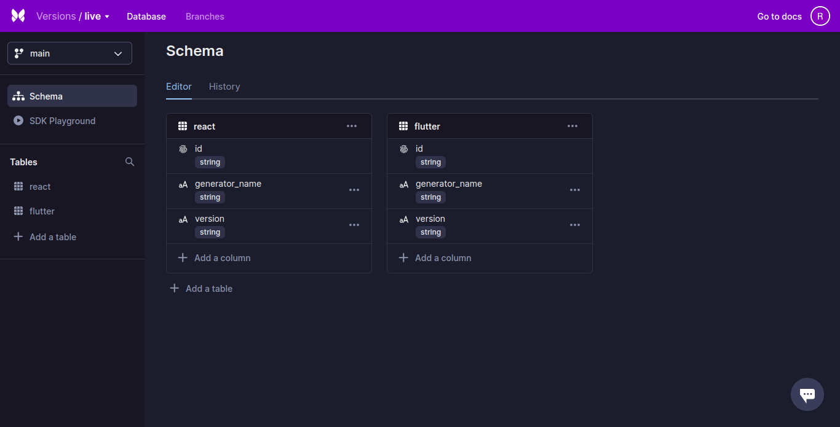This screenshot has height=427, width=840.
Task: Click the text type icon of flutter generator_name
Action: click(403, 184)
